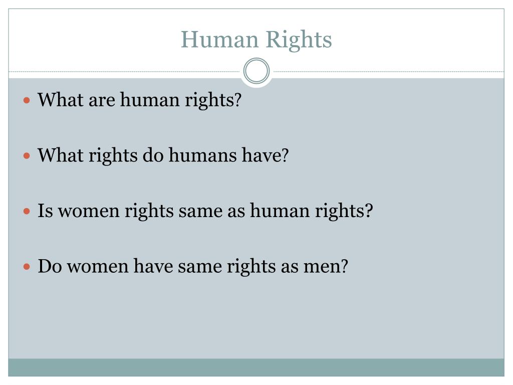Click the text "What rights do humans have?"

163,156
